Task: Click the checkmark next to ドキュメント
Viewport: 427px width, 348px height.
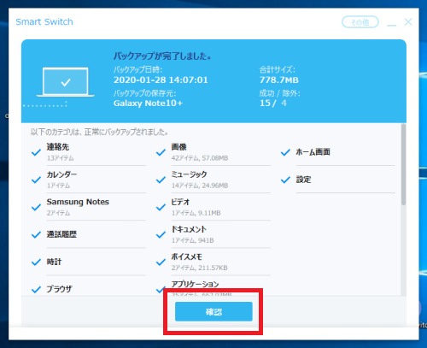Action: [161, 234]
